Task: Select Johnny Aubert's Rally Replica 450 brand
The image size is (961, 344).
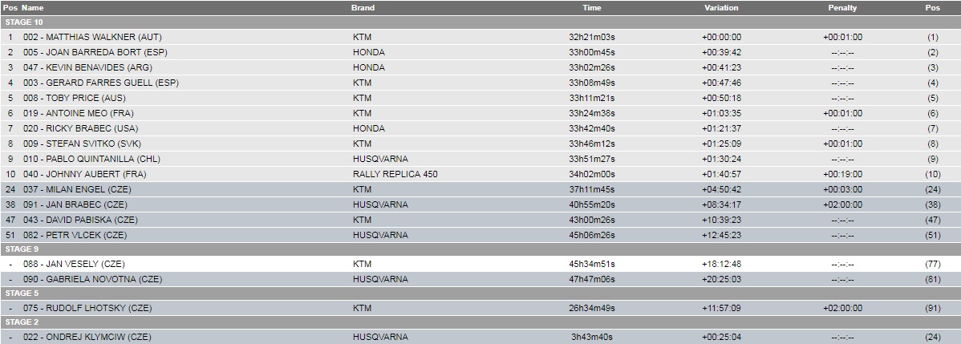Action: (395, 174)
